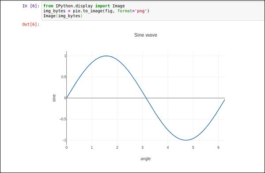Click the 'Sine wave' chart title
The height and width of the screenshot is (173, 265).
pos(145,35)
